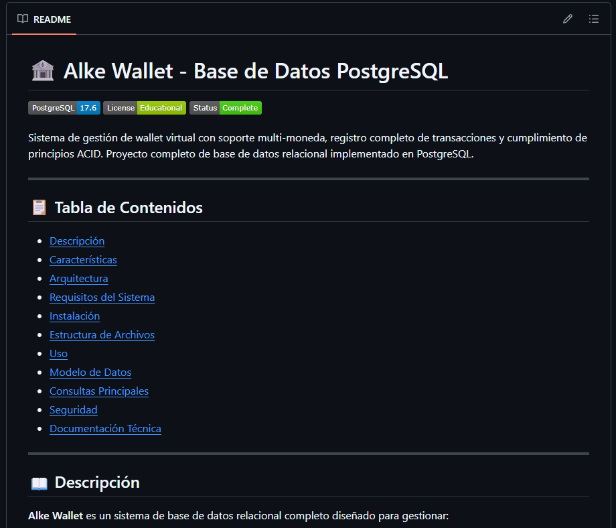Image resolution: width=616 pixels, height=528 pixels.
Task: Open the Estructura de Archivos link
Action: click(102, 334)
